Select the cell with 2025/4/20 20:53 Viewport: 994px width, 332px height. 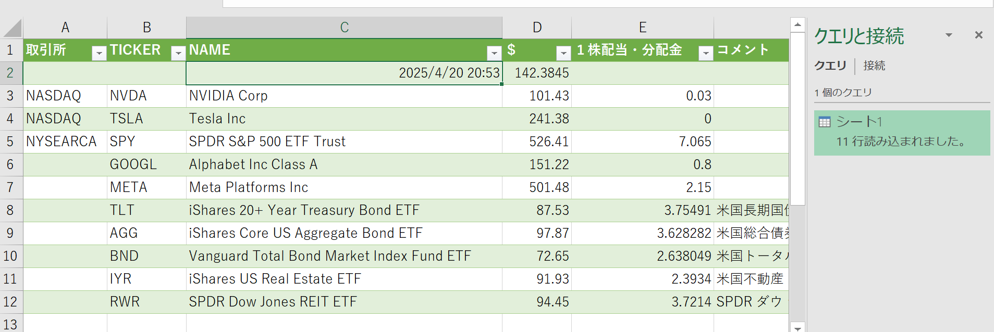pyautogui.click(x=344, y=73)
